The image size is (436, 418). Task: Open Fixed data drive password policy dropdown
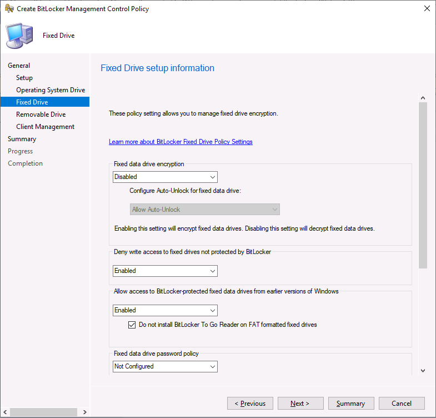(x=165, y=366)
